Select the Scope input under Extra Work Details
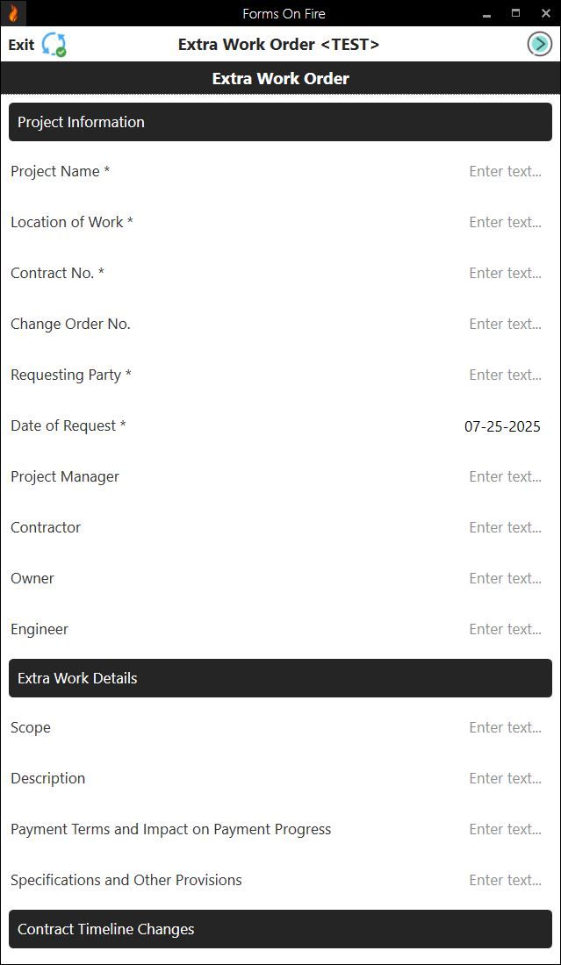 pyautogui.click(x=505, y=727)
